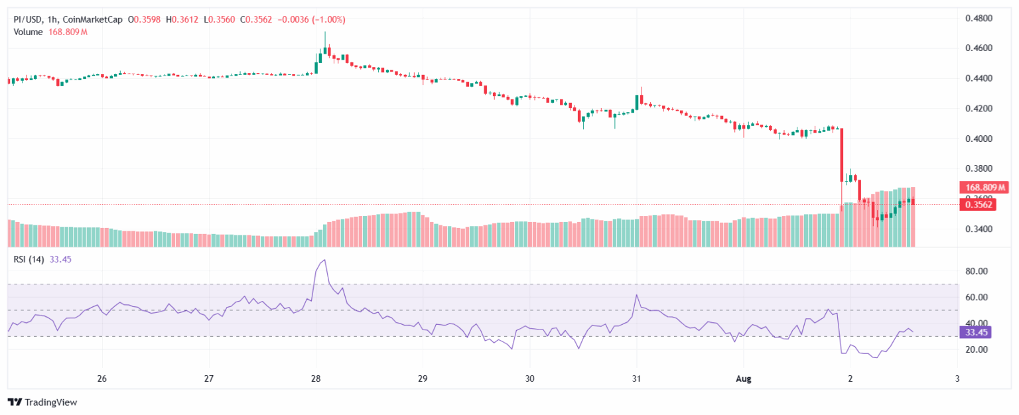1019x415 pixels.
Task: Click the 26 date label on time axis
Action: click(102, 378)
